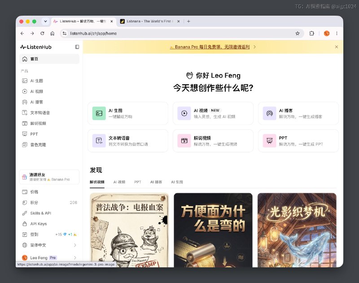Screen dimensions: 359x283
Task: Open AI 播客 in the sidebar
Action: [49, 102]
